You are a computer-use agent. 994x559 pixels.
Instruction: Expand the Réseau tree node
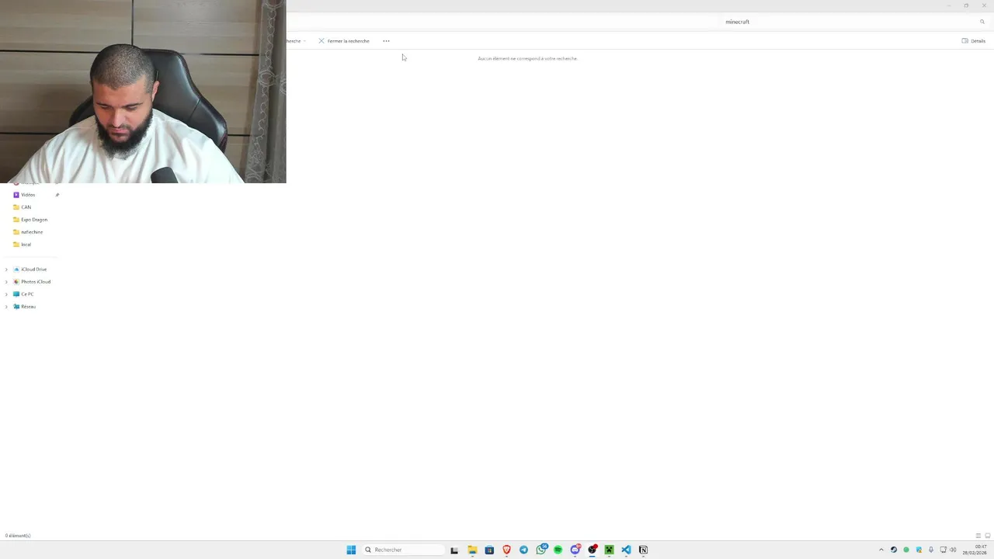(6, 307)
